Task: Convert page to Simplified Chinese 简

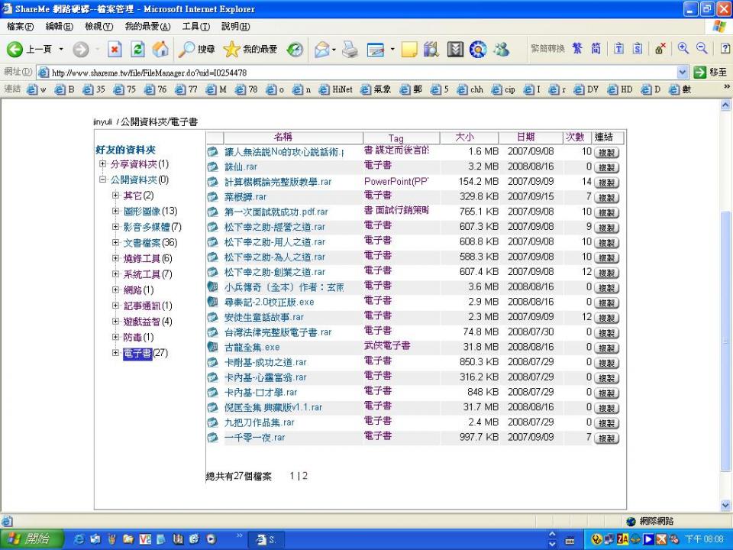Action: pyautogui.click(x=596, y=48)
